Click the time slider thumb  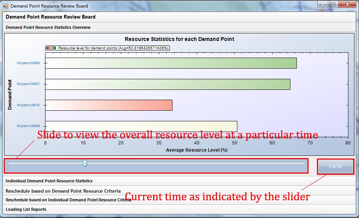pos(85,163)
